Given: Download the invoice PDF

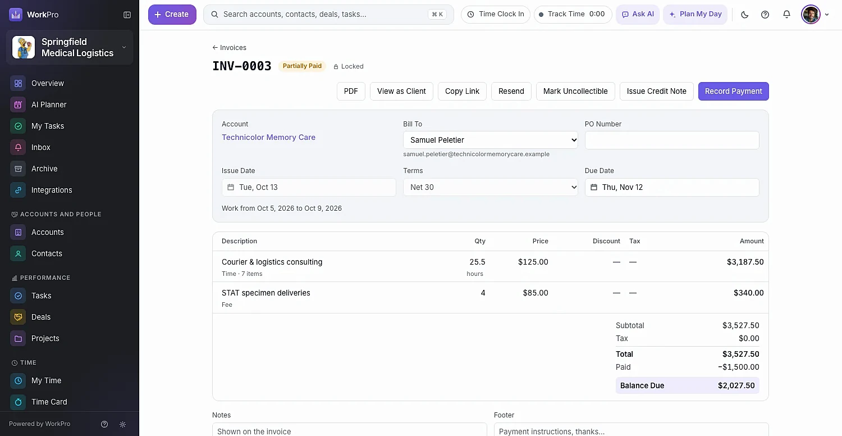Looking at the screenshot, I should click(351, 91).
